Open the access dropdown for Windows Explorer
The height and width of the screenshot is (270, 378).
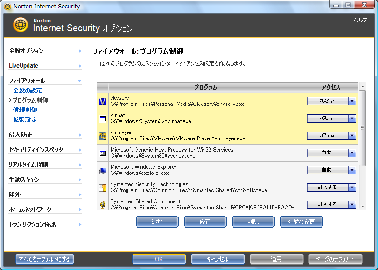(352, 170)
